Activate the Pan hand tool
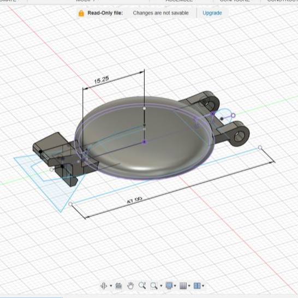Viewport: 298px width, 298px height. tap(130, 285)
